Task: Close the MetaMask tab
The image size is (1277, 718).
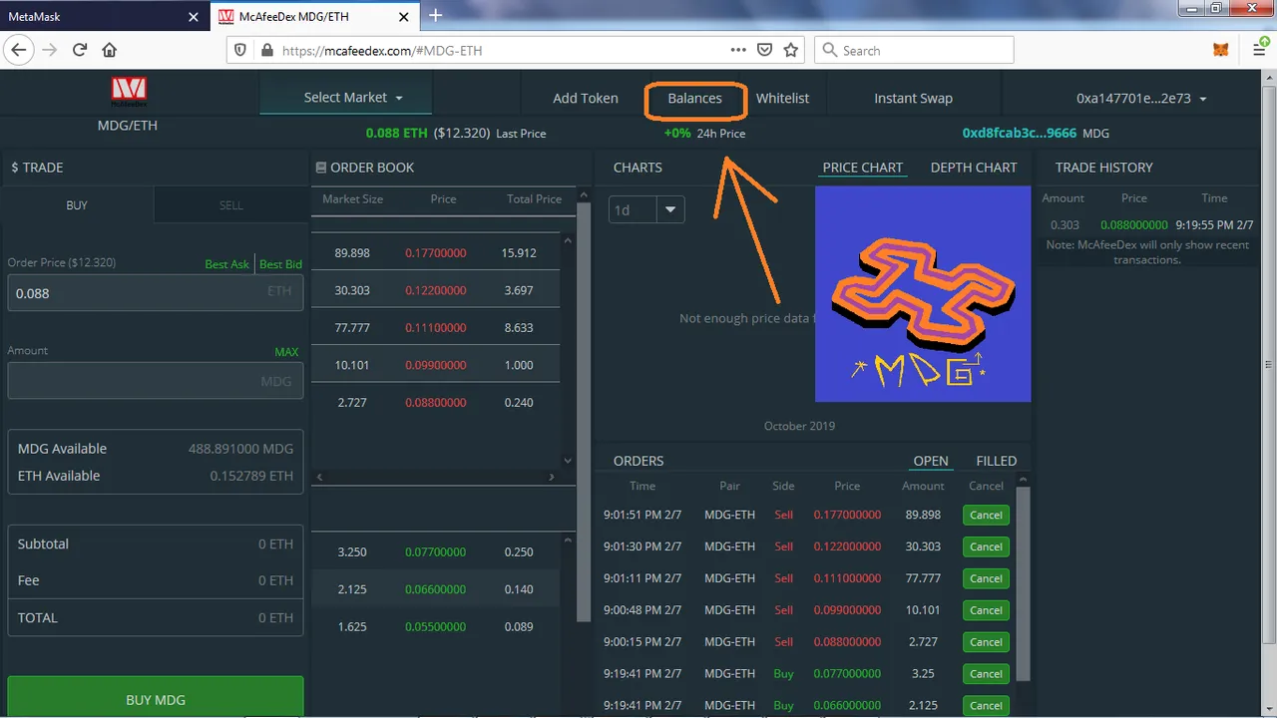Action: point(194,17)
